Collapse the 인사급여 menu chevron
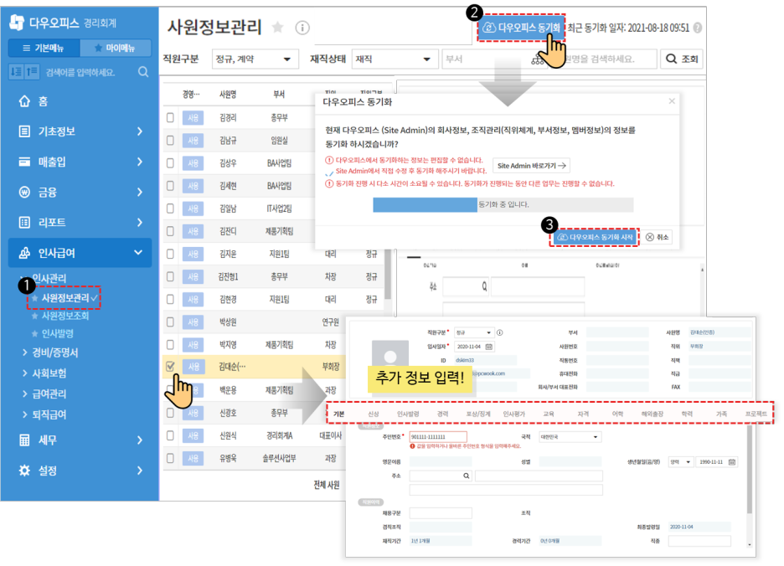 (138, 253)
